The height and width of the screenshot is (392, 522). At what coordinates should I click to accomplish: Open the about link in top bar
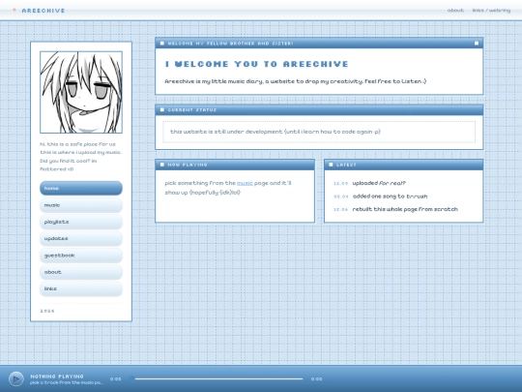point(455,11)
